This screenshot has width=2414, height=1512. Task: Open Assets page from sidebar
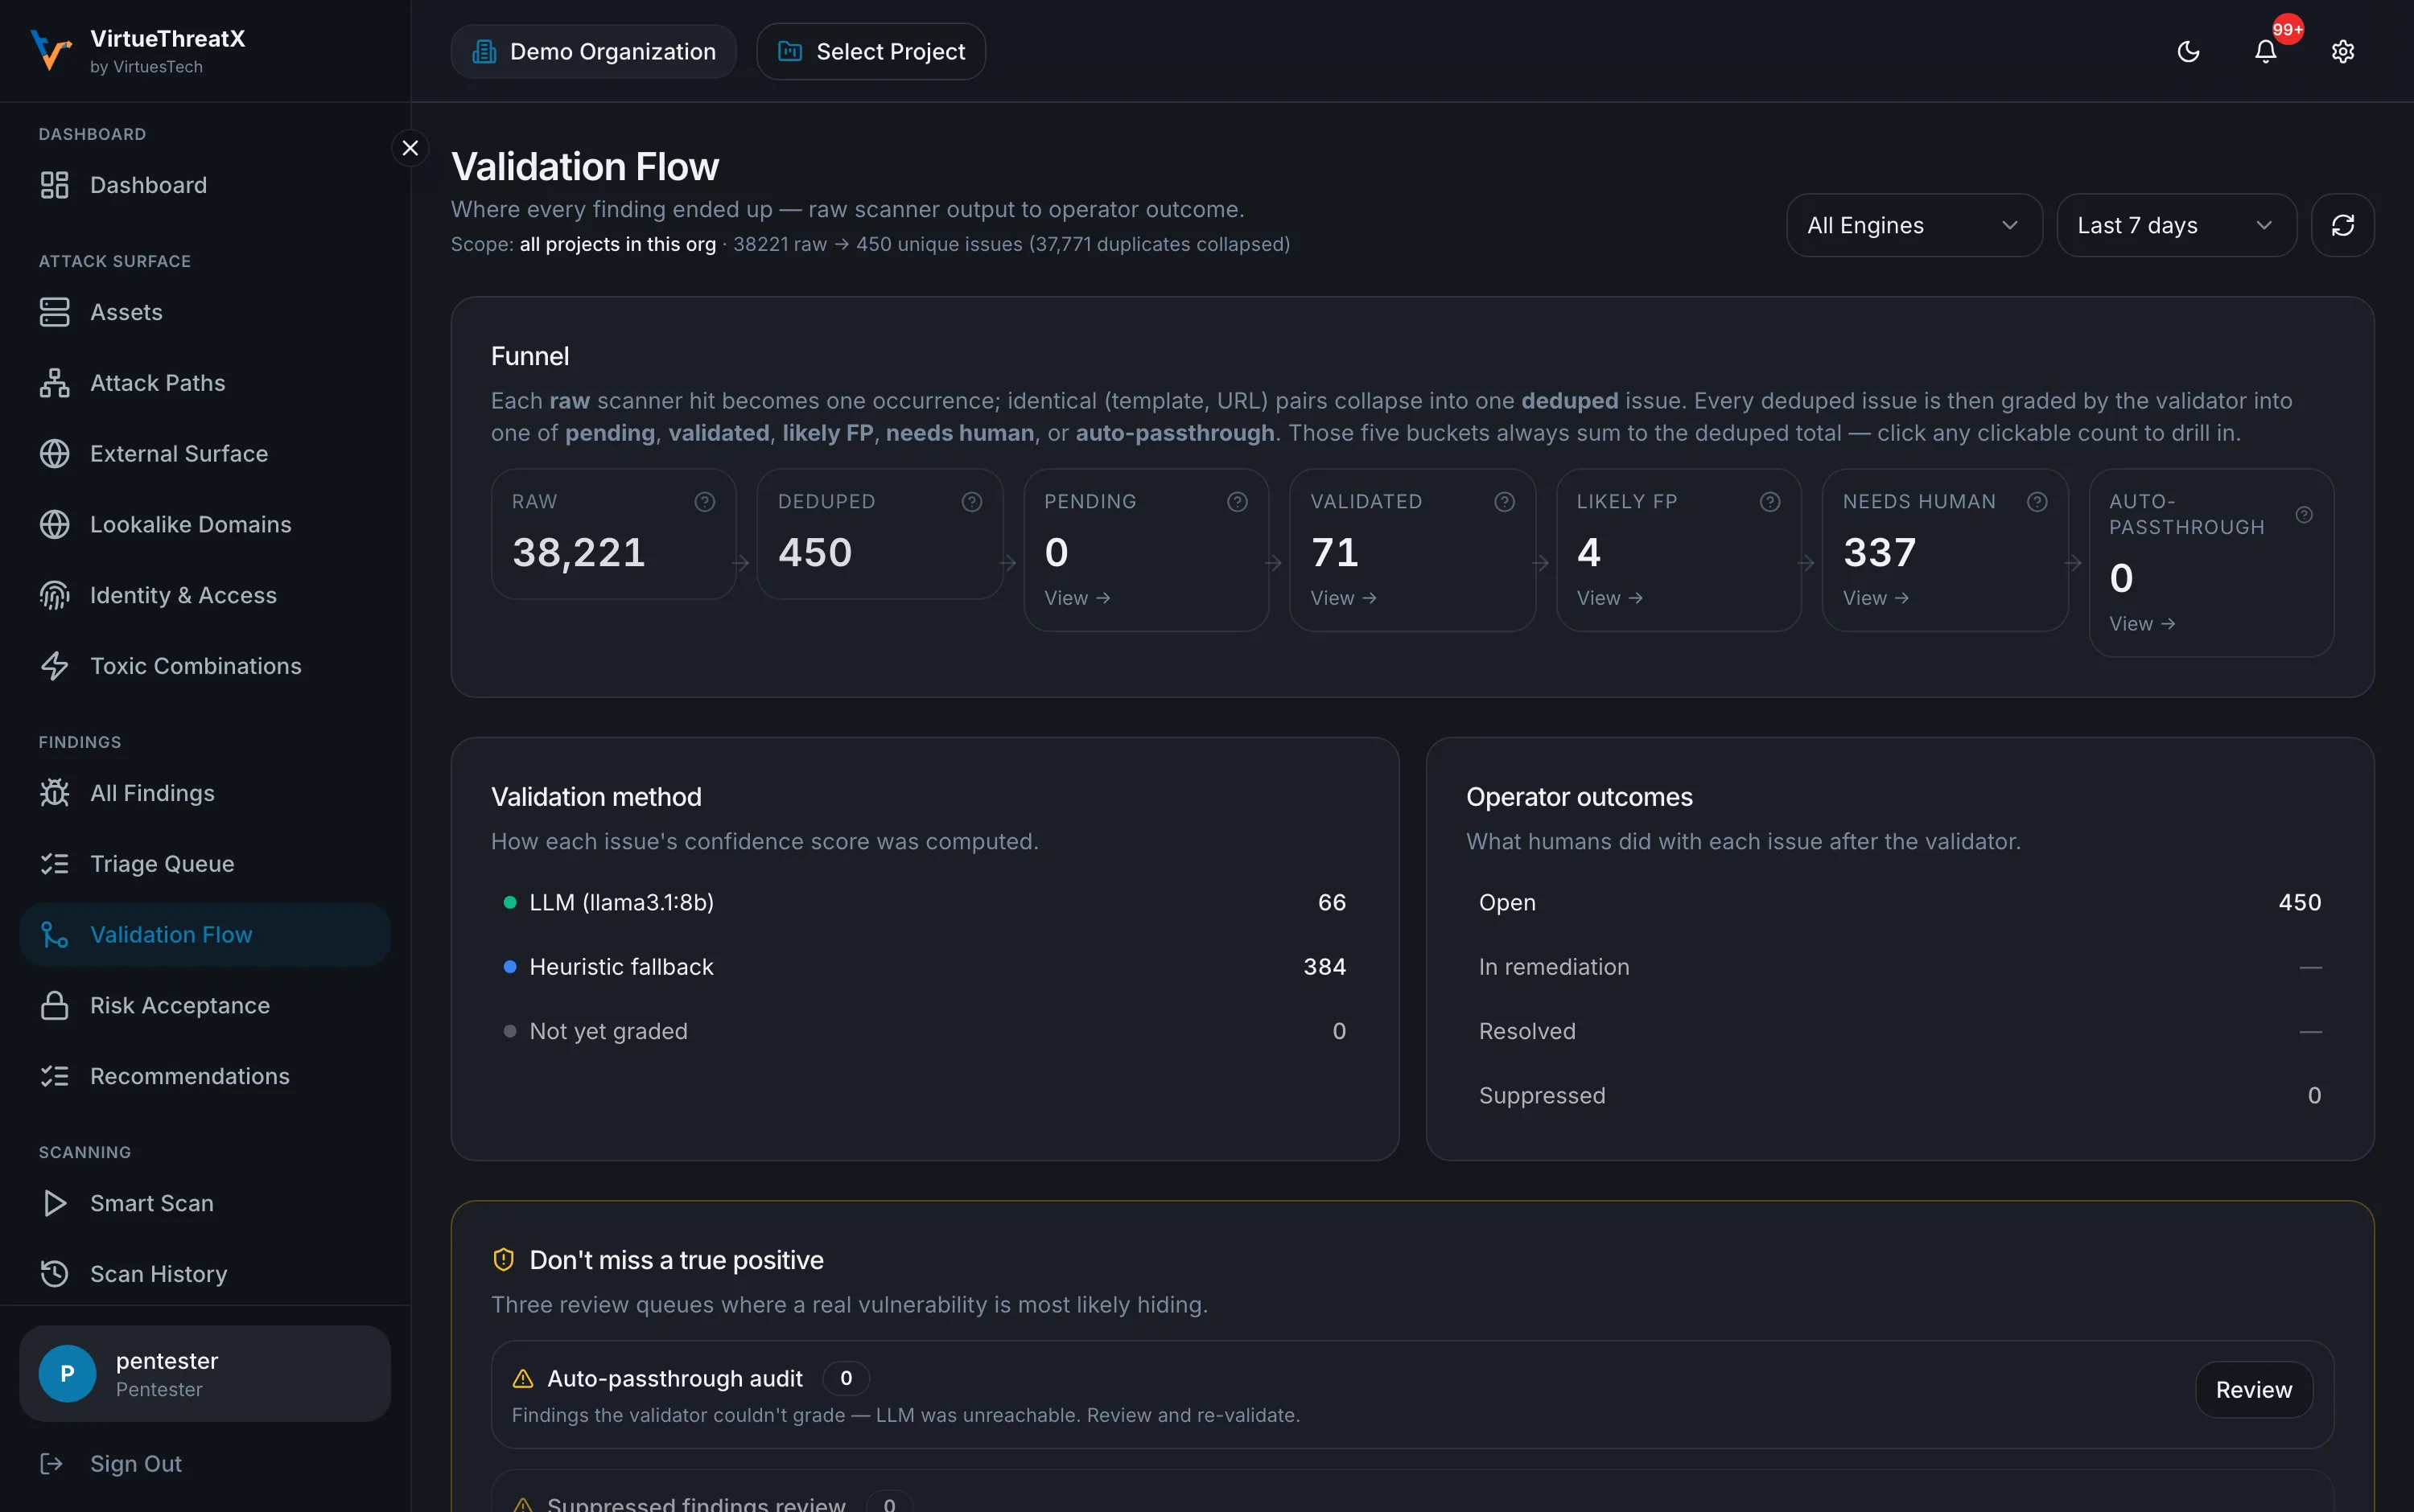205,312
